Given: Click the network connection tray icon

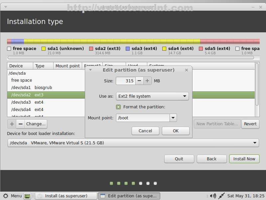Looking at the screenshot, I should coord(221,196).
